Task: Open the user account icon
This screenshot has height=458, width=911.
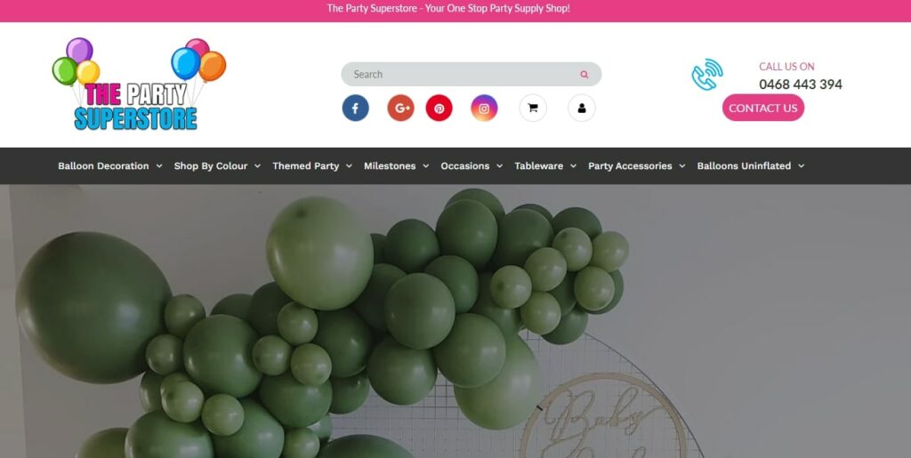Action: [x=582, y=108]
